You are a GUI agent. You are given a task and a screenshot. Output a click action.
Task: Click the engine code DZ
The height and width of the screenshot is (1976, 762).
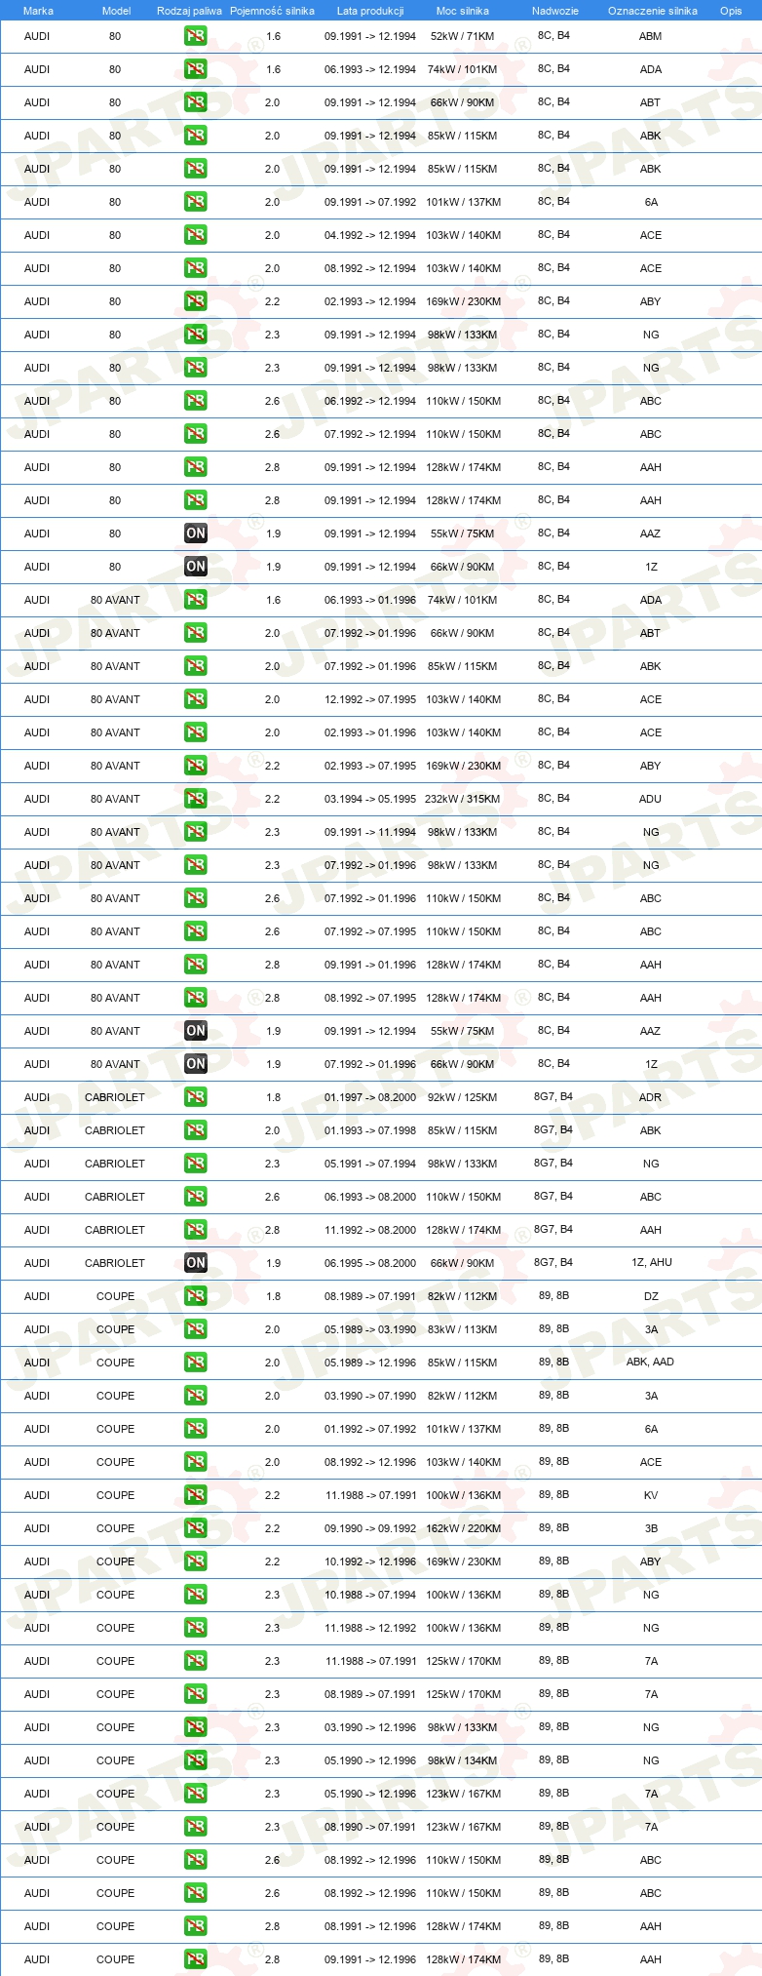651,1296
